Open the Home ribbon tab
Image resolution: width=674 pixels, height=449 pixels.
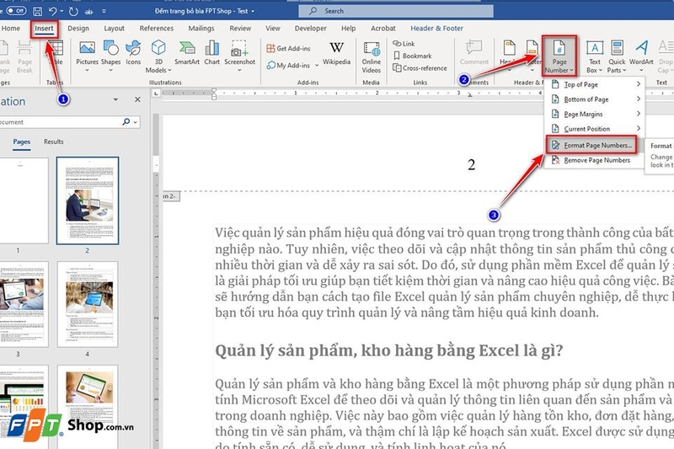11,29
